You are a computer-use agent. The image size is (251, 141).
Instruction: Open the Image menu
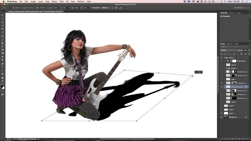pos(33,2)
